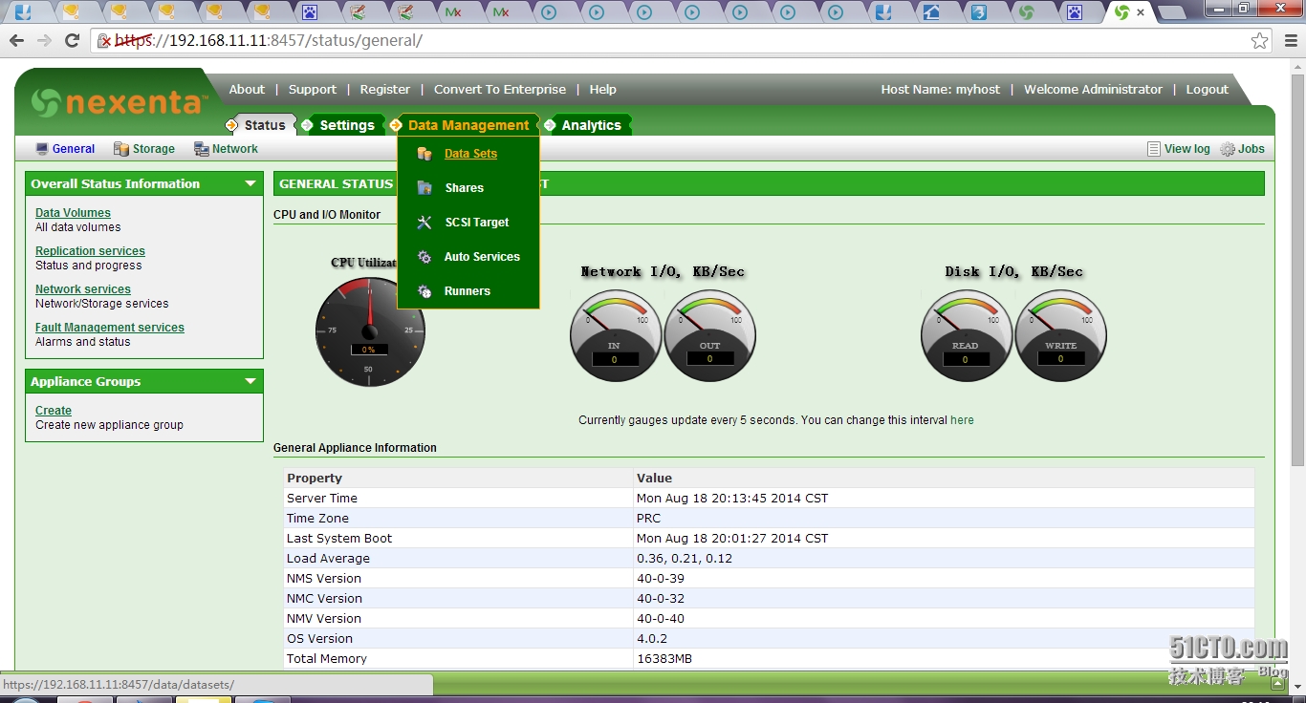Click the Disk I/O WRITE gauge
1306x703 pixels.
[x=1060, y=336]
